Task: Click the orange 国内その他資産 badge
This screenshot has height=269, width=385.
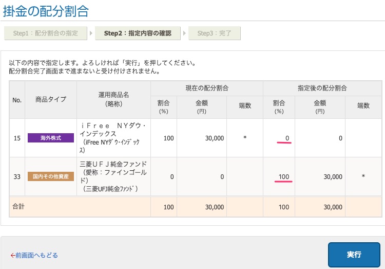Action: [x=51, y=176]
